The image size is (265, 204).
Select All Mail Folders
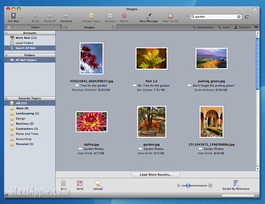pyautogui.click(x=30, y=60)
